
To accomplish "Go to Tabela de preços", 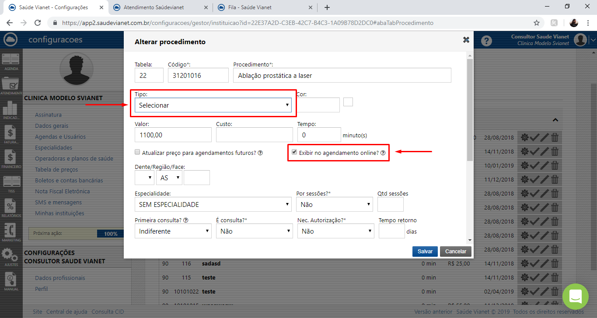I will [x=56, y=170].
